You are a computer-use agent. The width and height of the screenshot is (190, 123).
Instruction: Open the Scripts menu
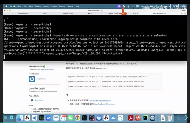tap(46, 6)
